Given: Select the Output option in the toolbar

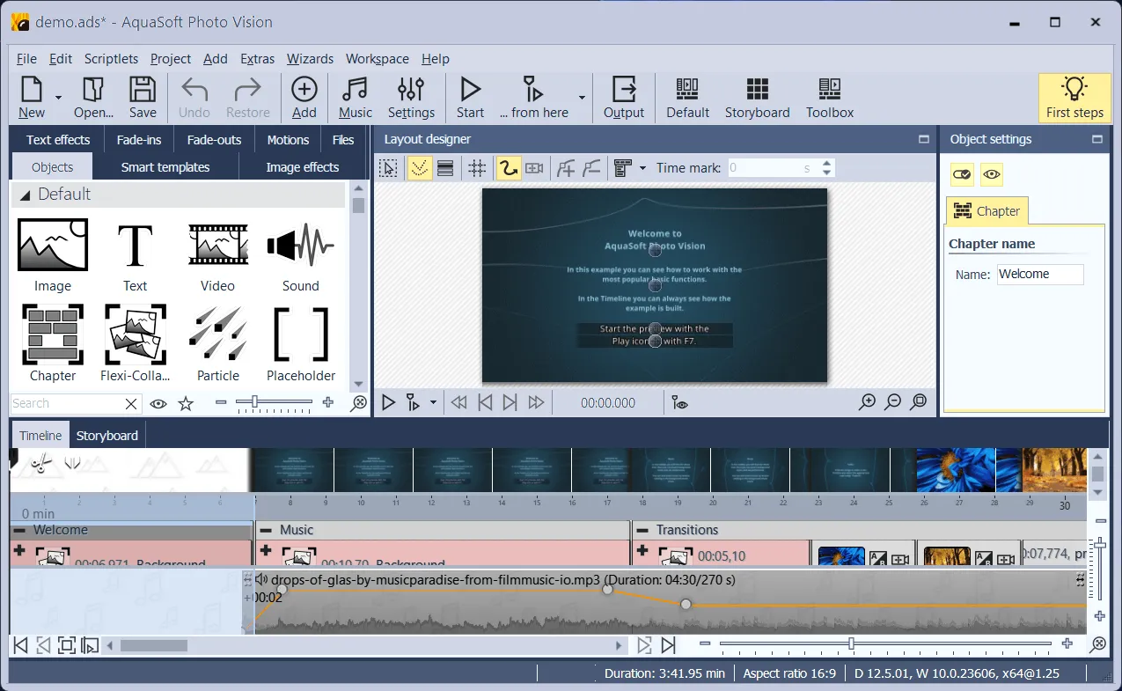Looking at the screenshot, I should [x=624, y=97].
